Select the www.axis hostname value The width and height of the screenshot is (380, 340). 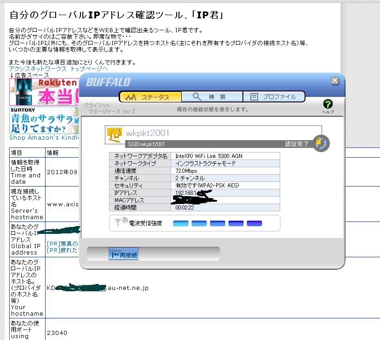(63, 204)
